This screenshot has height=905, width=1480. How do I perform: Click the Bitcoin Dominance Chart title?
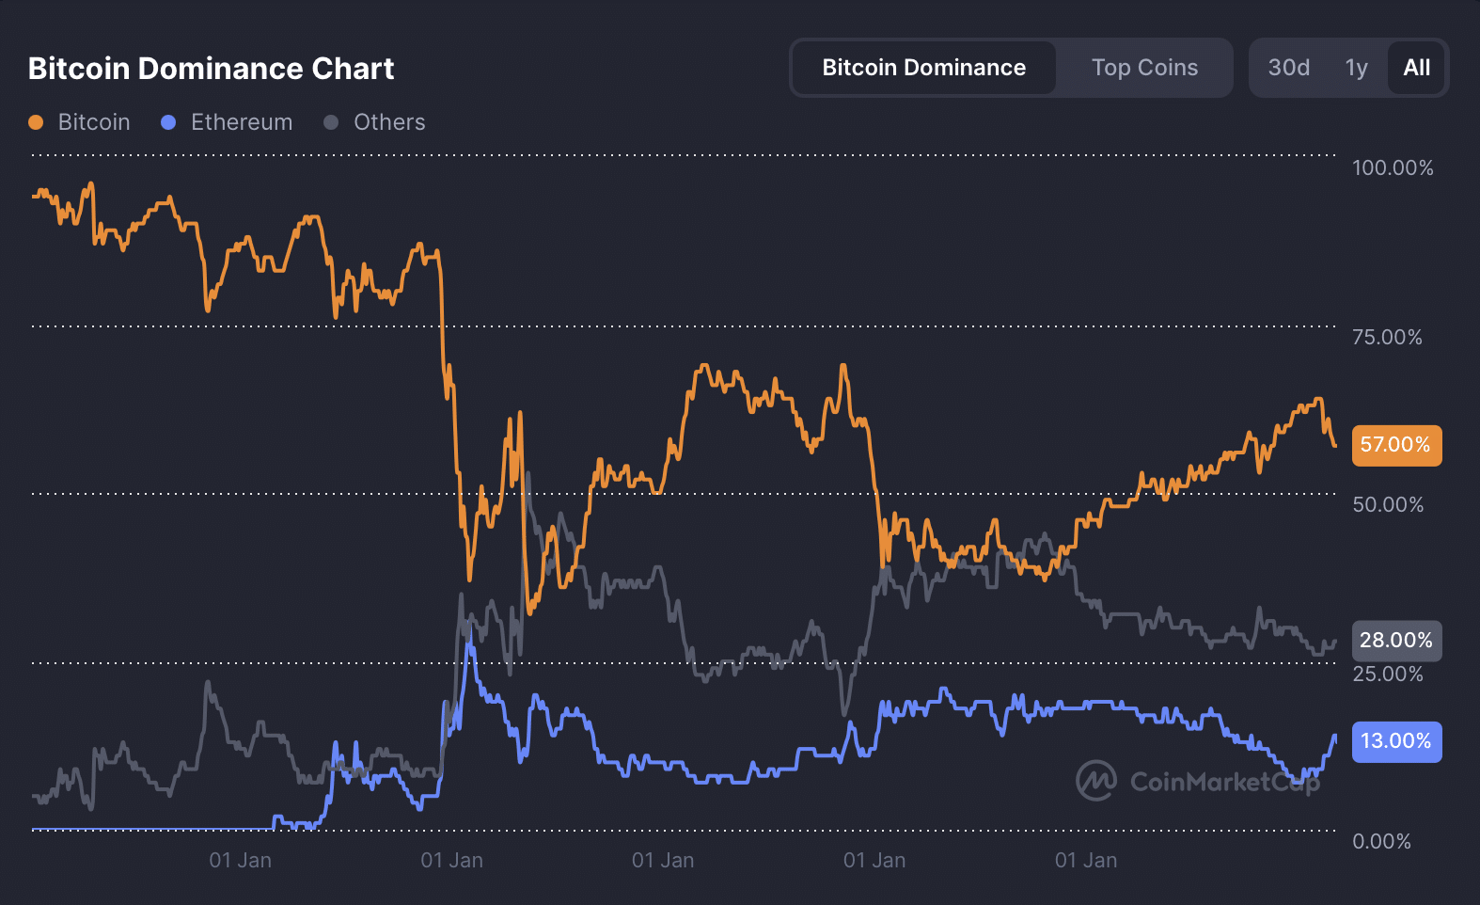pyautogui.click(x=211, y=69)
